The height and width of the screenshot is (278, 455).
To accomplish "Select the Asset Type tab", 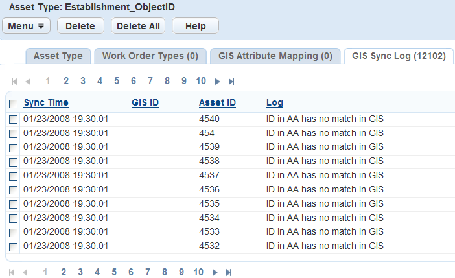I will [x=58, y=56].
